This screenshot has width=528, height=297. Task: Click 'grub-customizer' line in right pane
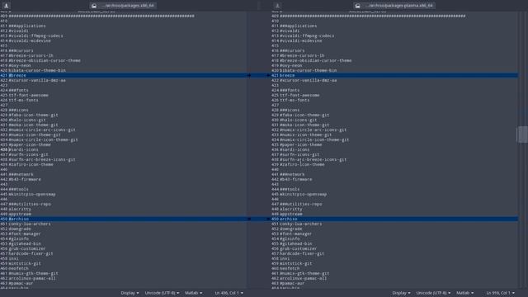(299, 248)
